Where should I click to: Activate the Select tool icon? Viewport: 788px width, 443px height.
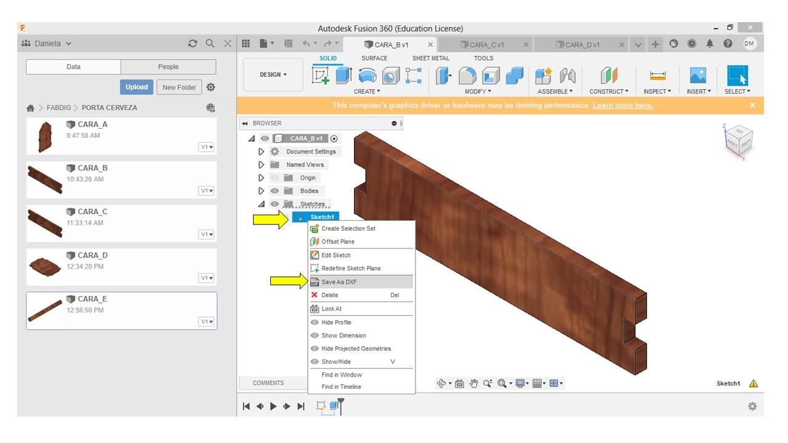[737, 76]
